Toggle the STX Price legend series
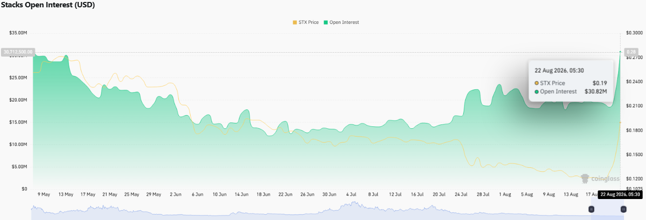646x220 pixels. click(x=305, y=22)
